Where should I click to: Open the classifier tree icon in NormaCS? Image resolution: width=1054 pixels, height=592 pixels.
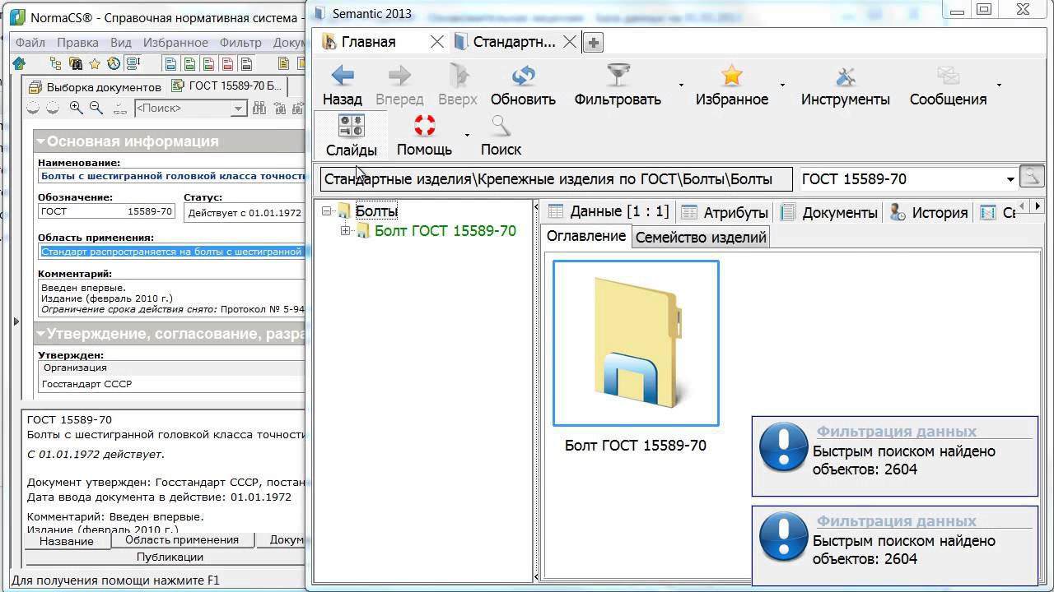pos(56,63)
